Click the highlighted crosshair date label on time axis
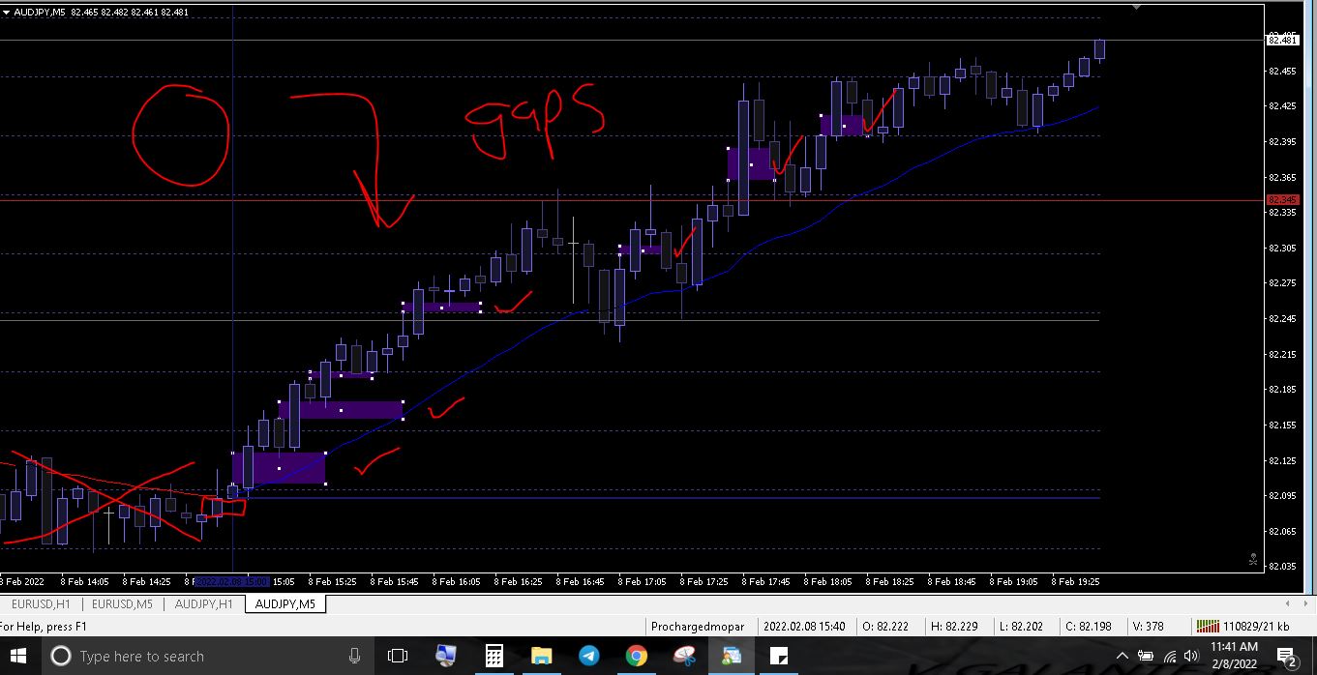Screen dimensions: 1317x675 [232, 582]
